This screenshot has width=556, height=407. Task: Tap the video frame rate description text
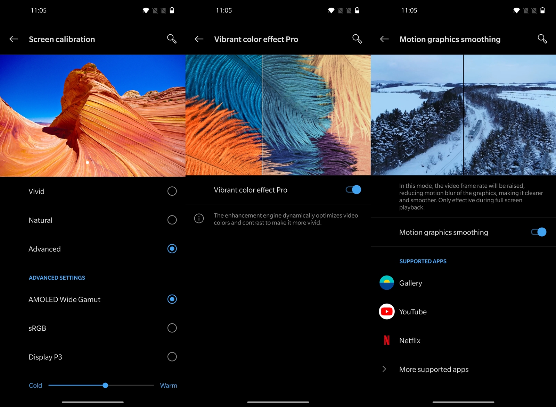click(471, 196)
